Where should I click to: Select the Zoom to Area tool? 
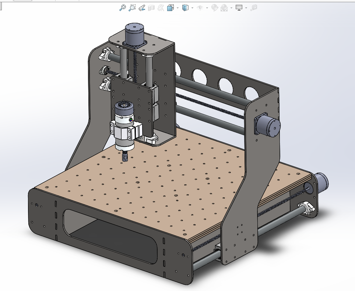[x=132, y=8]
